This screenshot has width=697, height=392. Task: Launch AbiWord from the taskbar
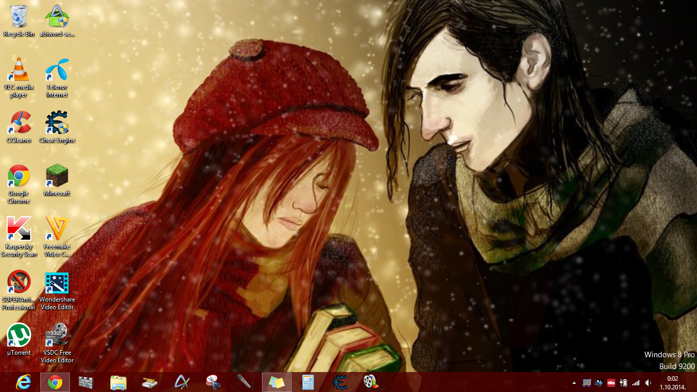[182, 382]
